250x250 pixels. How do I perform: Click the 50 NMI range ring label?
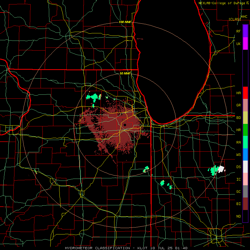coord(125,73)
